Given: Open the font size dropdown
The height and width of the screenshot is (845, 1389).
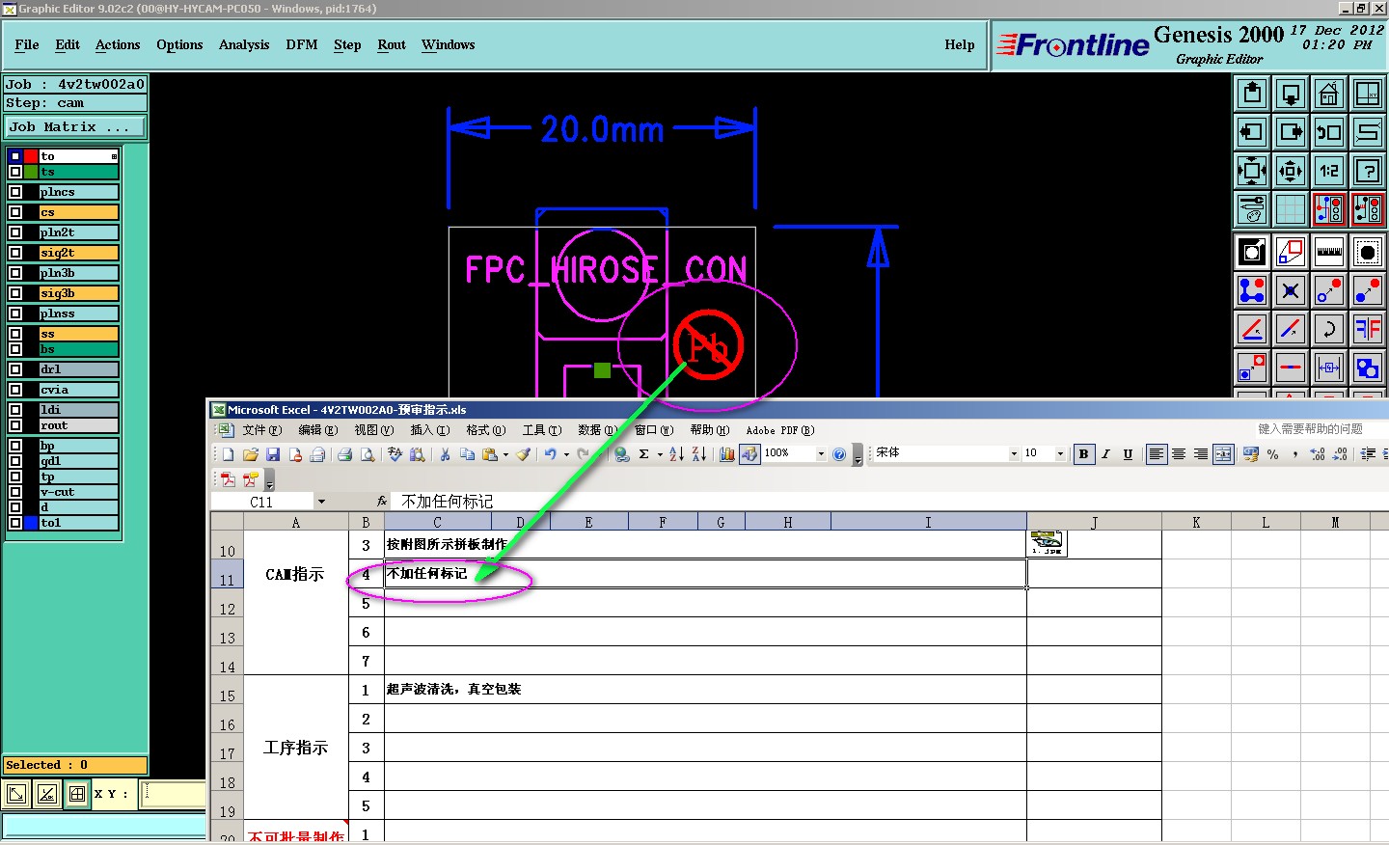Looking at the screenshot, I should point(1060,453).
